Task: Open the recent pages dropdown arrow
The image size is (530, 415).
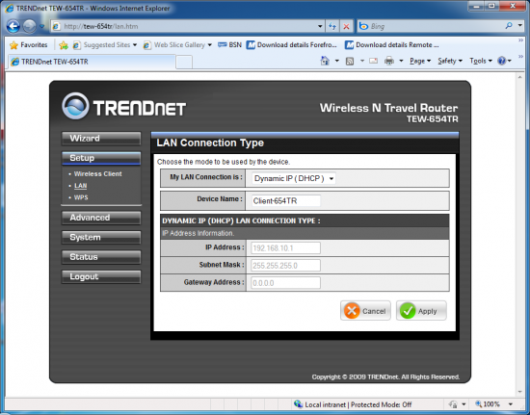Action: click(x=41, y=26)
